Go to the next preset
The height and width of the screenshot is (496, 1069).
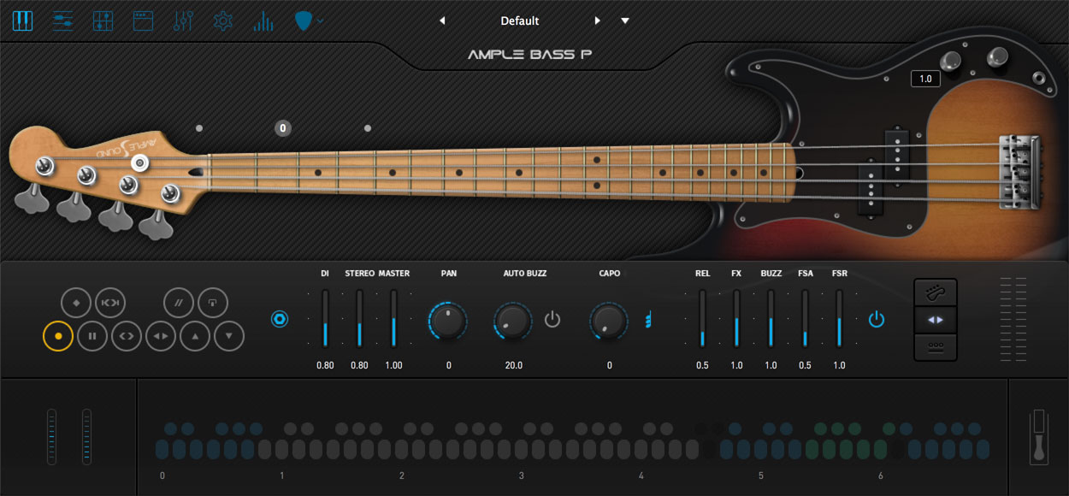coord(598,21)
